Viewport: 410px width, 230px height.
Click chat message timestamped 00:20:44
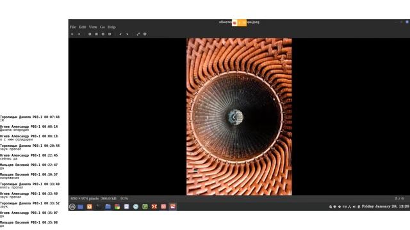(30, 148)
